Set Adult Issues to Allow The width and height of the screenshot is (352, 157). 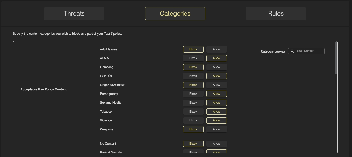pos(217,49)
